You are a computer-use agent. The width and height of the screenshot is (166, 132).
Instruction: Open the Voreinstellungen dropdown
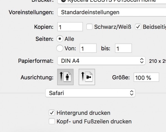click(x=112, y=12)
